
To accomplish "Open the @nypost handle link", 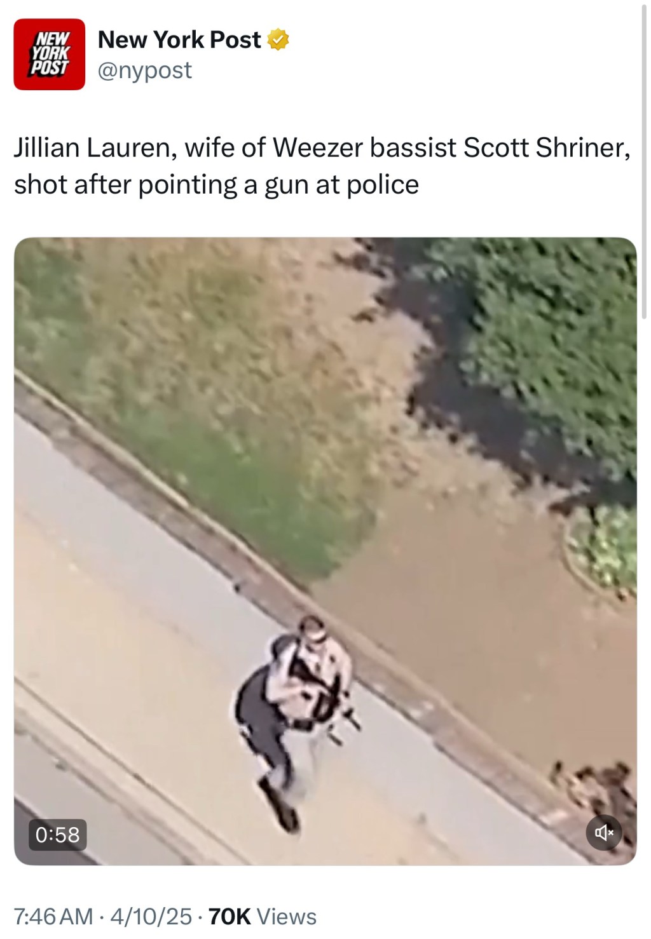I will (144, 70).
